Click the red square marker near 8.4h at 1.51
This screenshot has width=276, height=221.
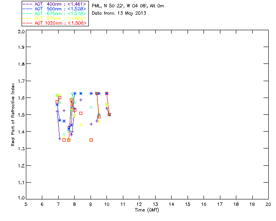click(x=81, y=114)
